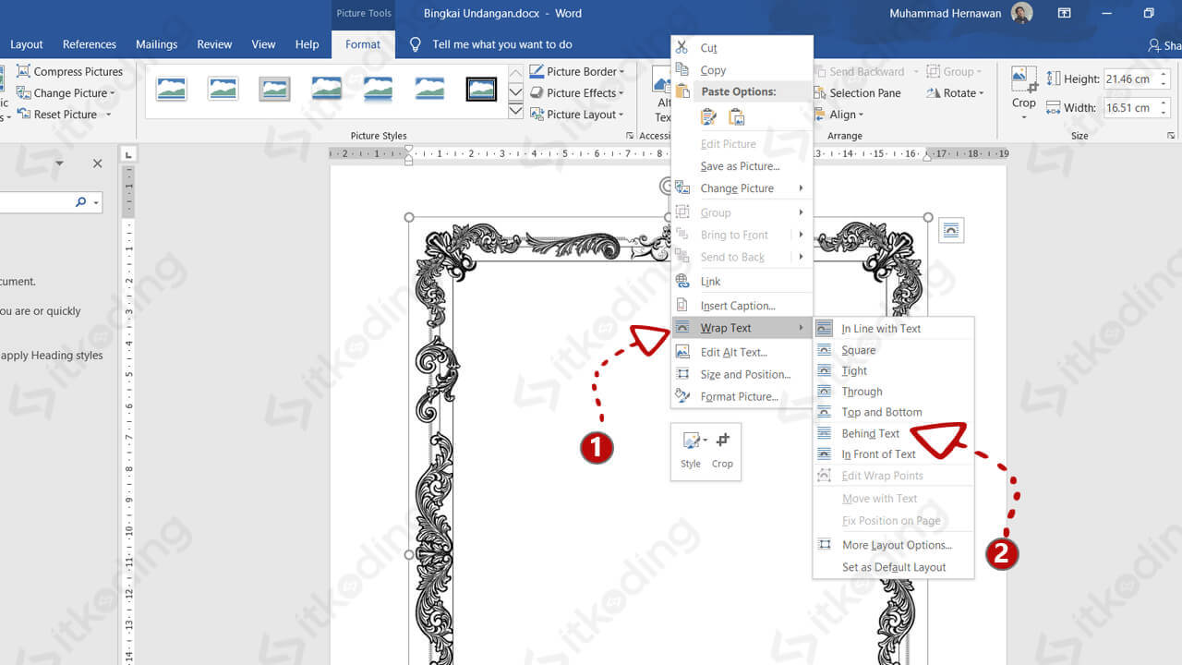Choose Save as Picture from context menu
Viewport: 1182px width, 665px height.
[x=742, y=166]
